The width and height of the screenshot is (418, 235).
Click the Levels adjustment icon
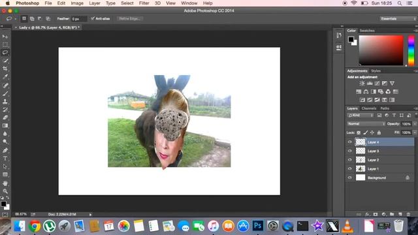click(x=370, y=84)
